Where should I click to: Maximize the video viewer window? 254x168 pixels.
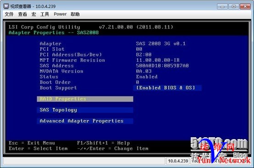tap(233, 6)
